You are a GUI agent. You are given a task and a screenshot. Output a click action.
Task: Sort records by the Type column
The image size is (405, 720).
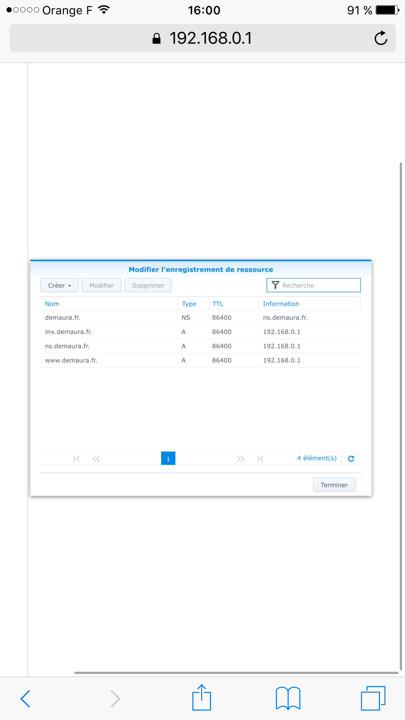[x=189, y=304]
